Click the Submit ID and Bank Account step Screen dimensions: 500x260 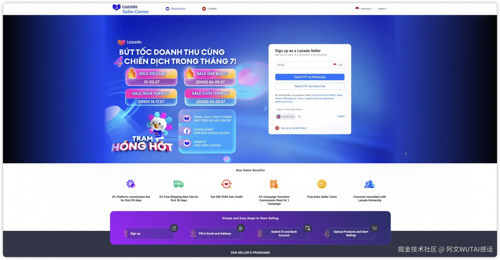point(284,234)
